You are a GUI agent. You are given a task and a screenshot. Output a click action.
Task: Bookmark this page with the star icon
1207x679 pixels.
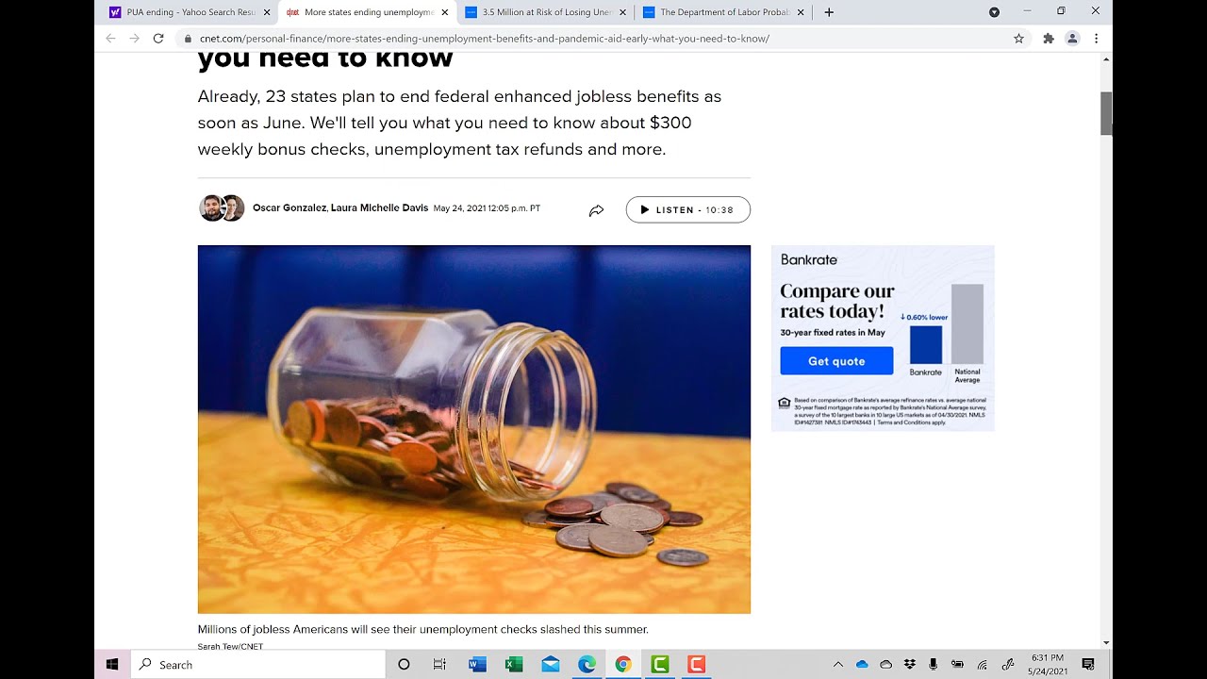coord(1018,39)
